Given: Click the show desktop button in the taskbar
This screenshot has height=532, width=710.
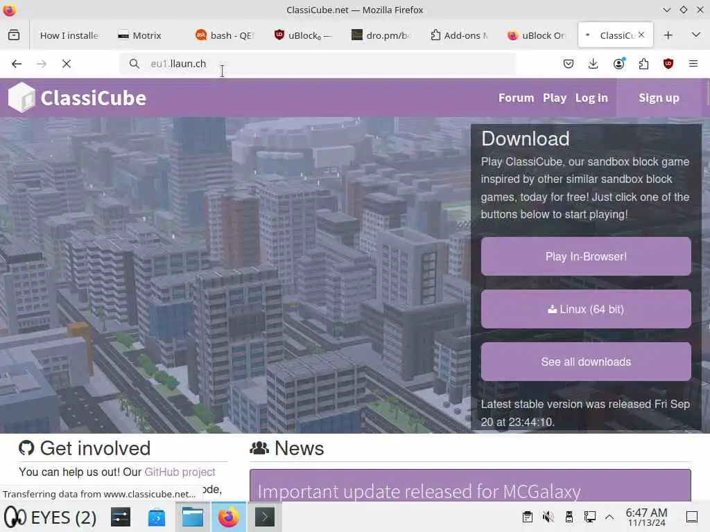Looking at the screenshot, I should coord(692,517).
